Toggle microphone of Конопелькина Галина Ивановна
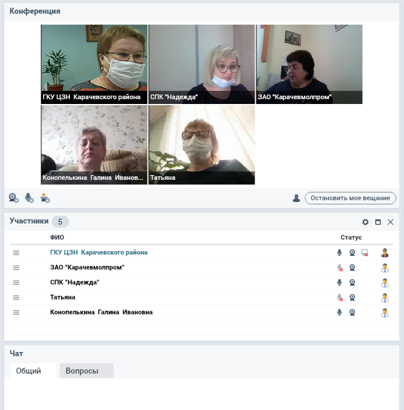The image size is (404, 410). click(x=339, y=313)
